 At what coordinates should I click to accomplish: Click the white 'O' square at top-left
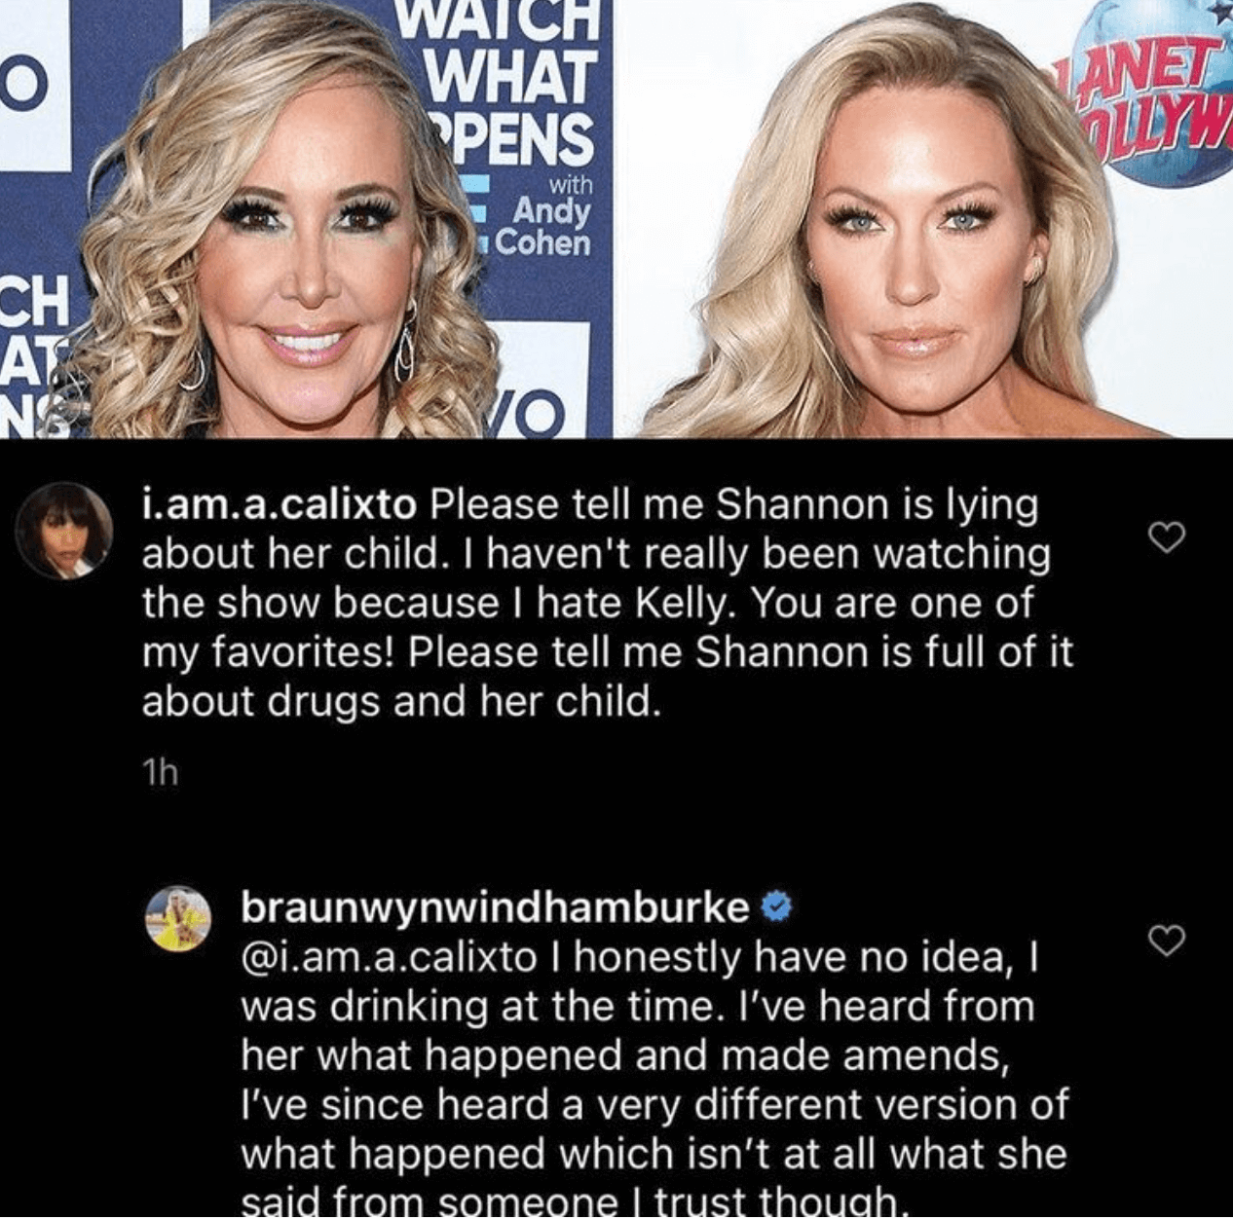25,86
